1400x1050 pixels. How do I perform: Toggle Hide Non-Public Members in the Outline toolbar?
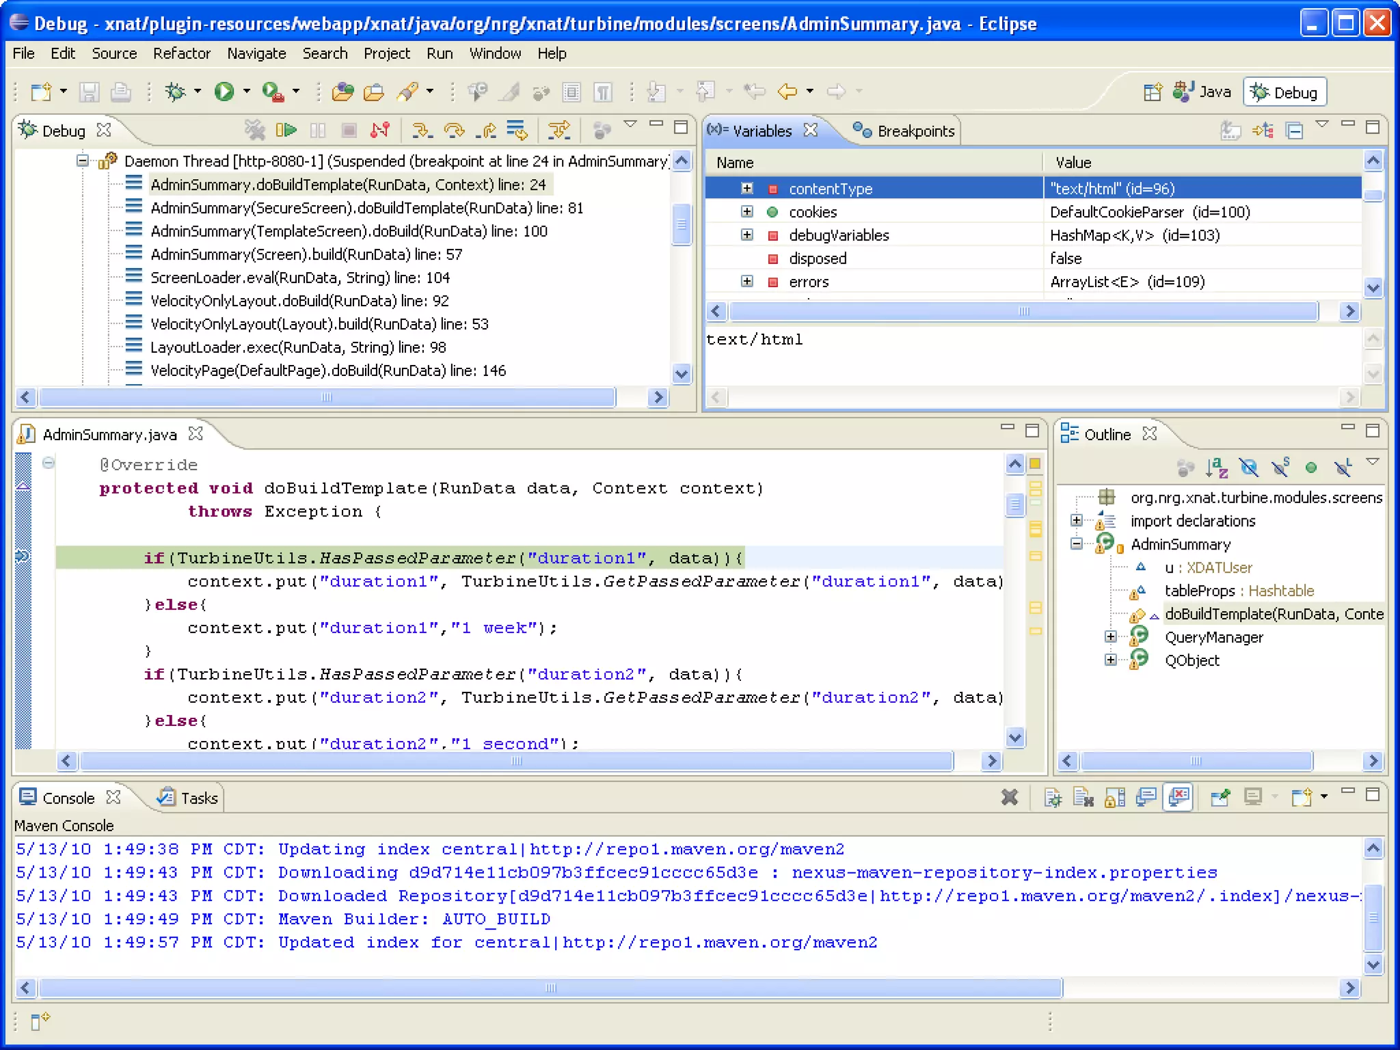coord(1310,468)
